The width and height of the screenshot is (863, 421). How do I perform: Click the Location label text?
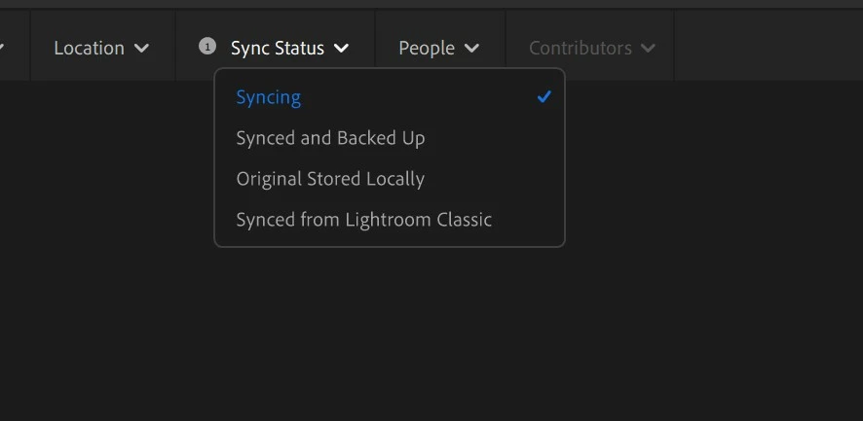point(90,48)
